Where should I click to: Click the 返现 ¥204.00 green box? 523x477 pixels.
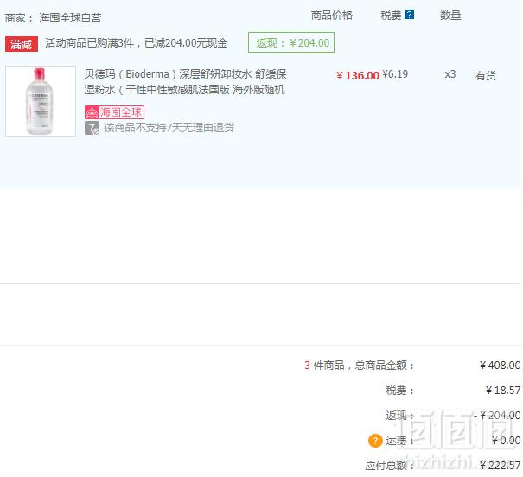coord(291,42)
